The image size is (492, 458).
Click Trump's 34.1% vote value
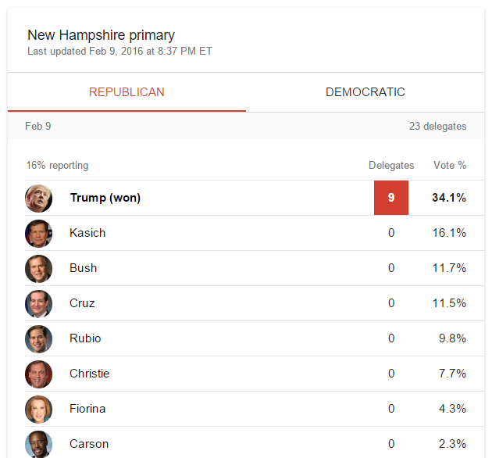click(x=449, y=198)
